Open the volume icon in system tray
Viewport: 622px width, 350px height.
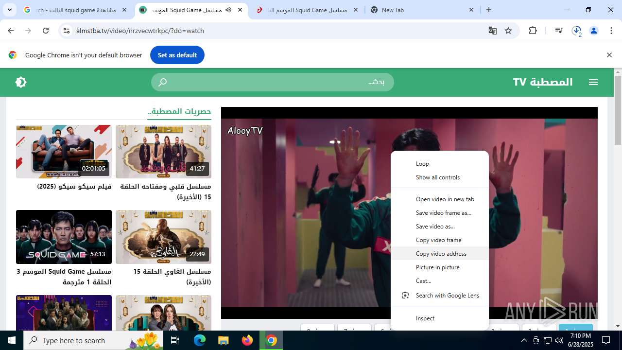(559, 340)
